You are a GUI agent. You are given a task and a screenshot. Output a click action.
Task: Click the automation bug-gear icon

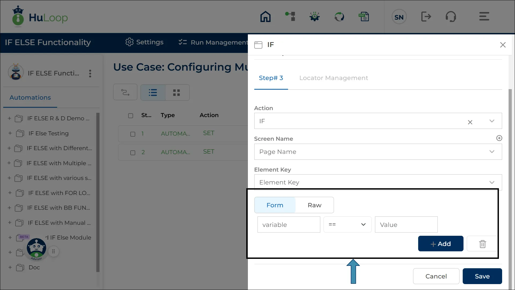pos(314,17)
